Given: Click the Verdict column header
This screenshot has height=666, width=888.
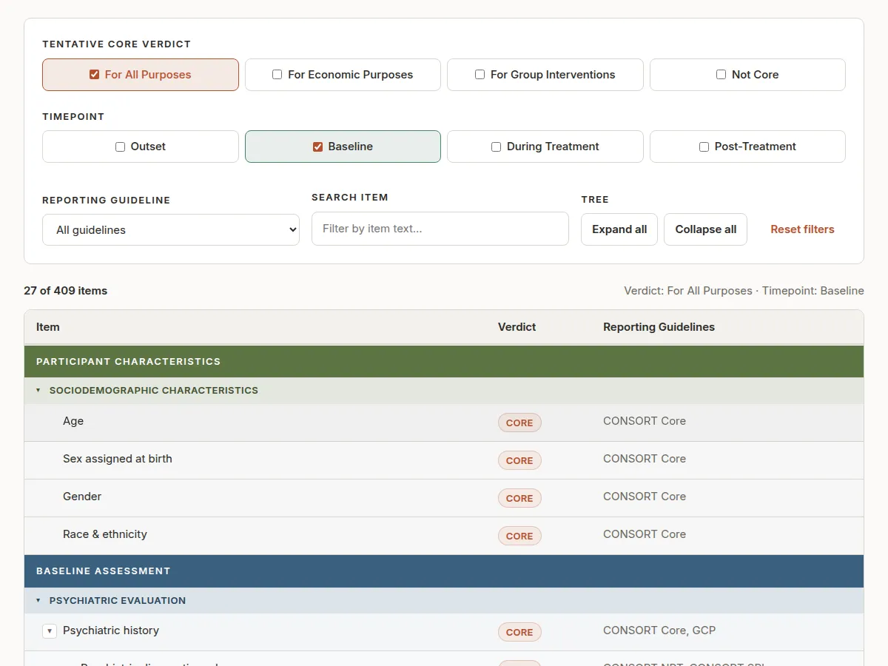Looking at the screenshot, I should (x=517, y=327).
